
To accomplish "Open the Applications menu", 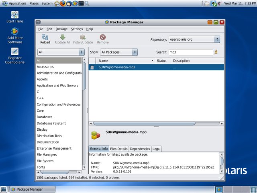I will [x=18, y=3].
